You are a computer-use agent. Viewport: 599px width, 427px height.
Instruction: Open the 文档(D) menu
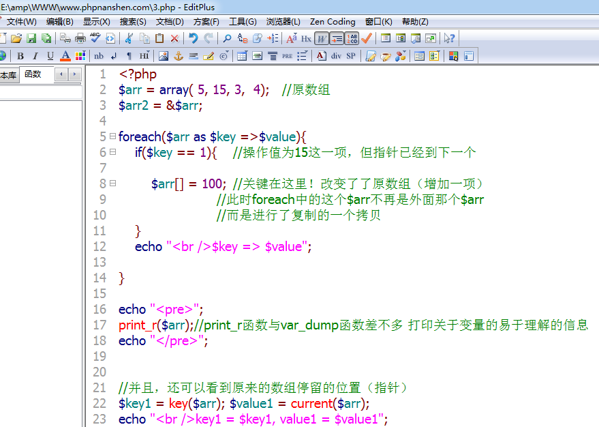coord(170,22)
